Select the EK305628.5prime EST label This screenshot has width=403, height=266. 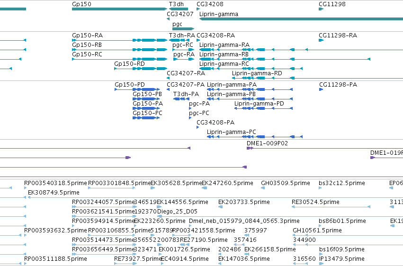point(176,183)
